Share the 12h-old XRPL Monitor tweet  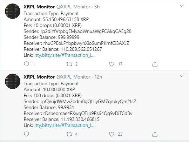tap(155, 134)
